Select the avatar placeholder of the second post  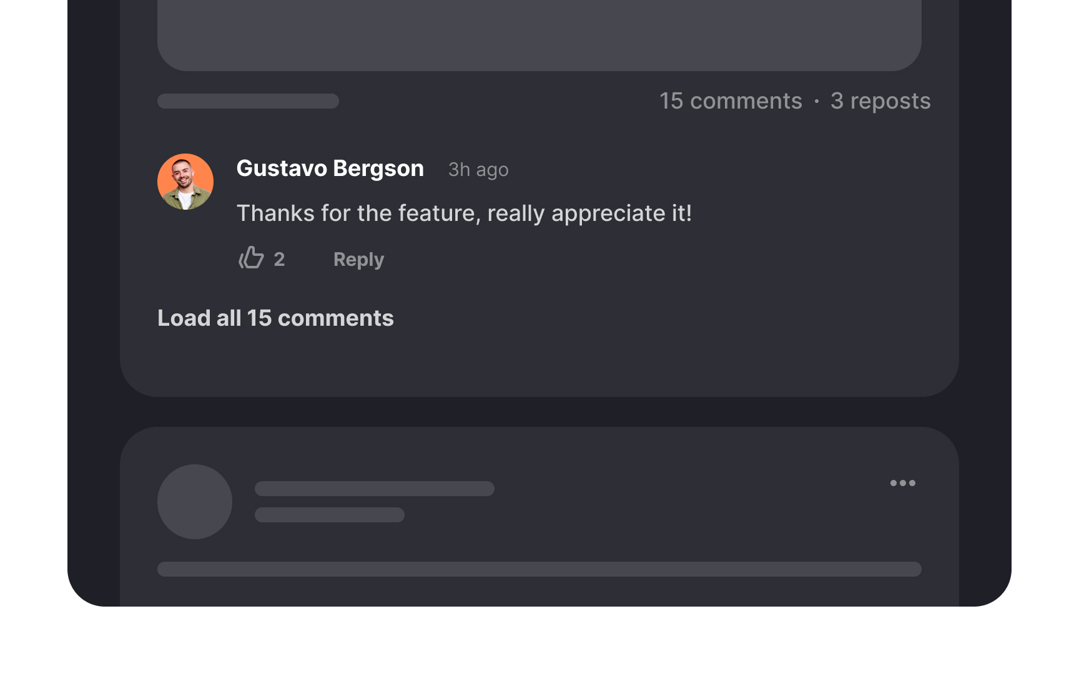(194, 501)
